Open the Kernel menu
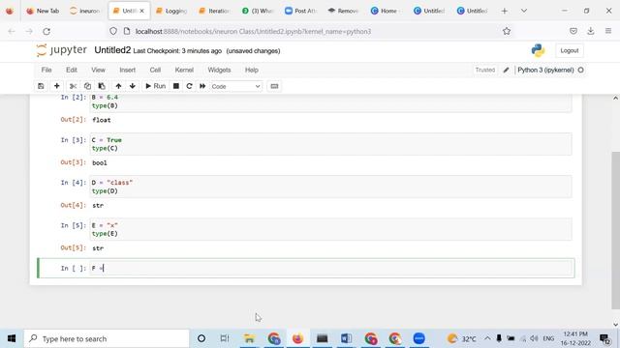This screenshot has width=620, height=348. 184,70
